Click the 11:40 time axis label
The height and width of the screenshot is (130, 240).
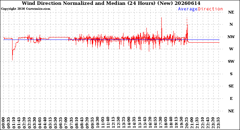(x=108, y=123)
